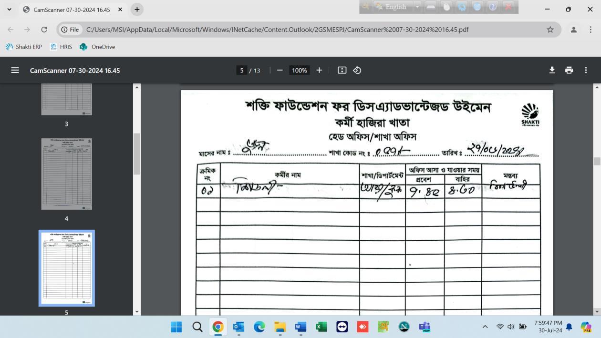Viewport: 601px width, 338px height.
Task: Click the page number field showing 5
Action: (242, 70)
